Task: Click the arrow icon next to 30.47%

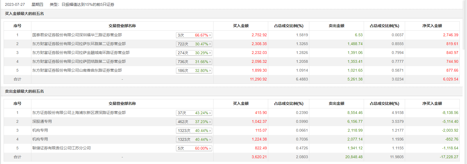Action: click(210, 44)
